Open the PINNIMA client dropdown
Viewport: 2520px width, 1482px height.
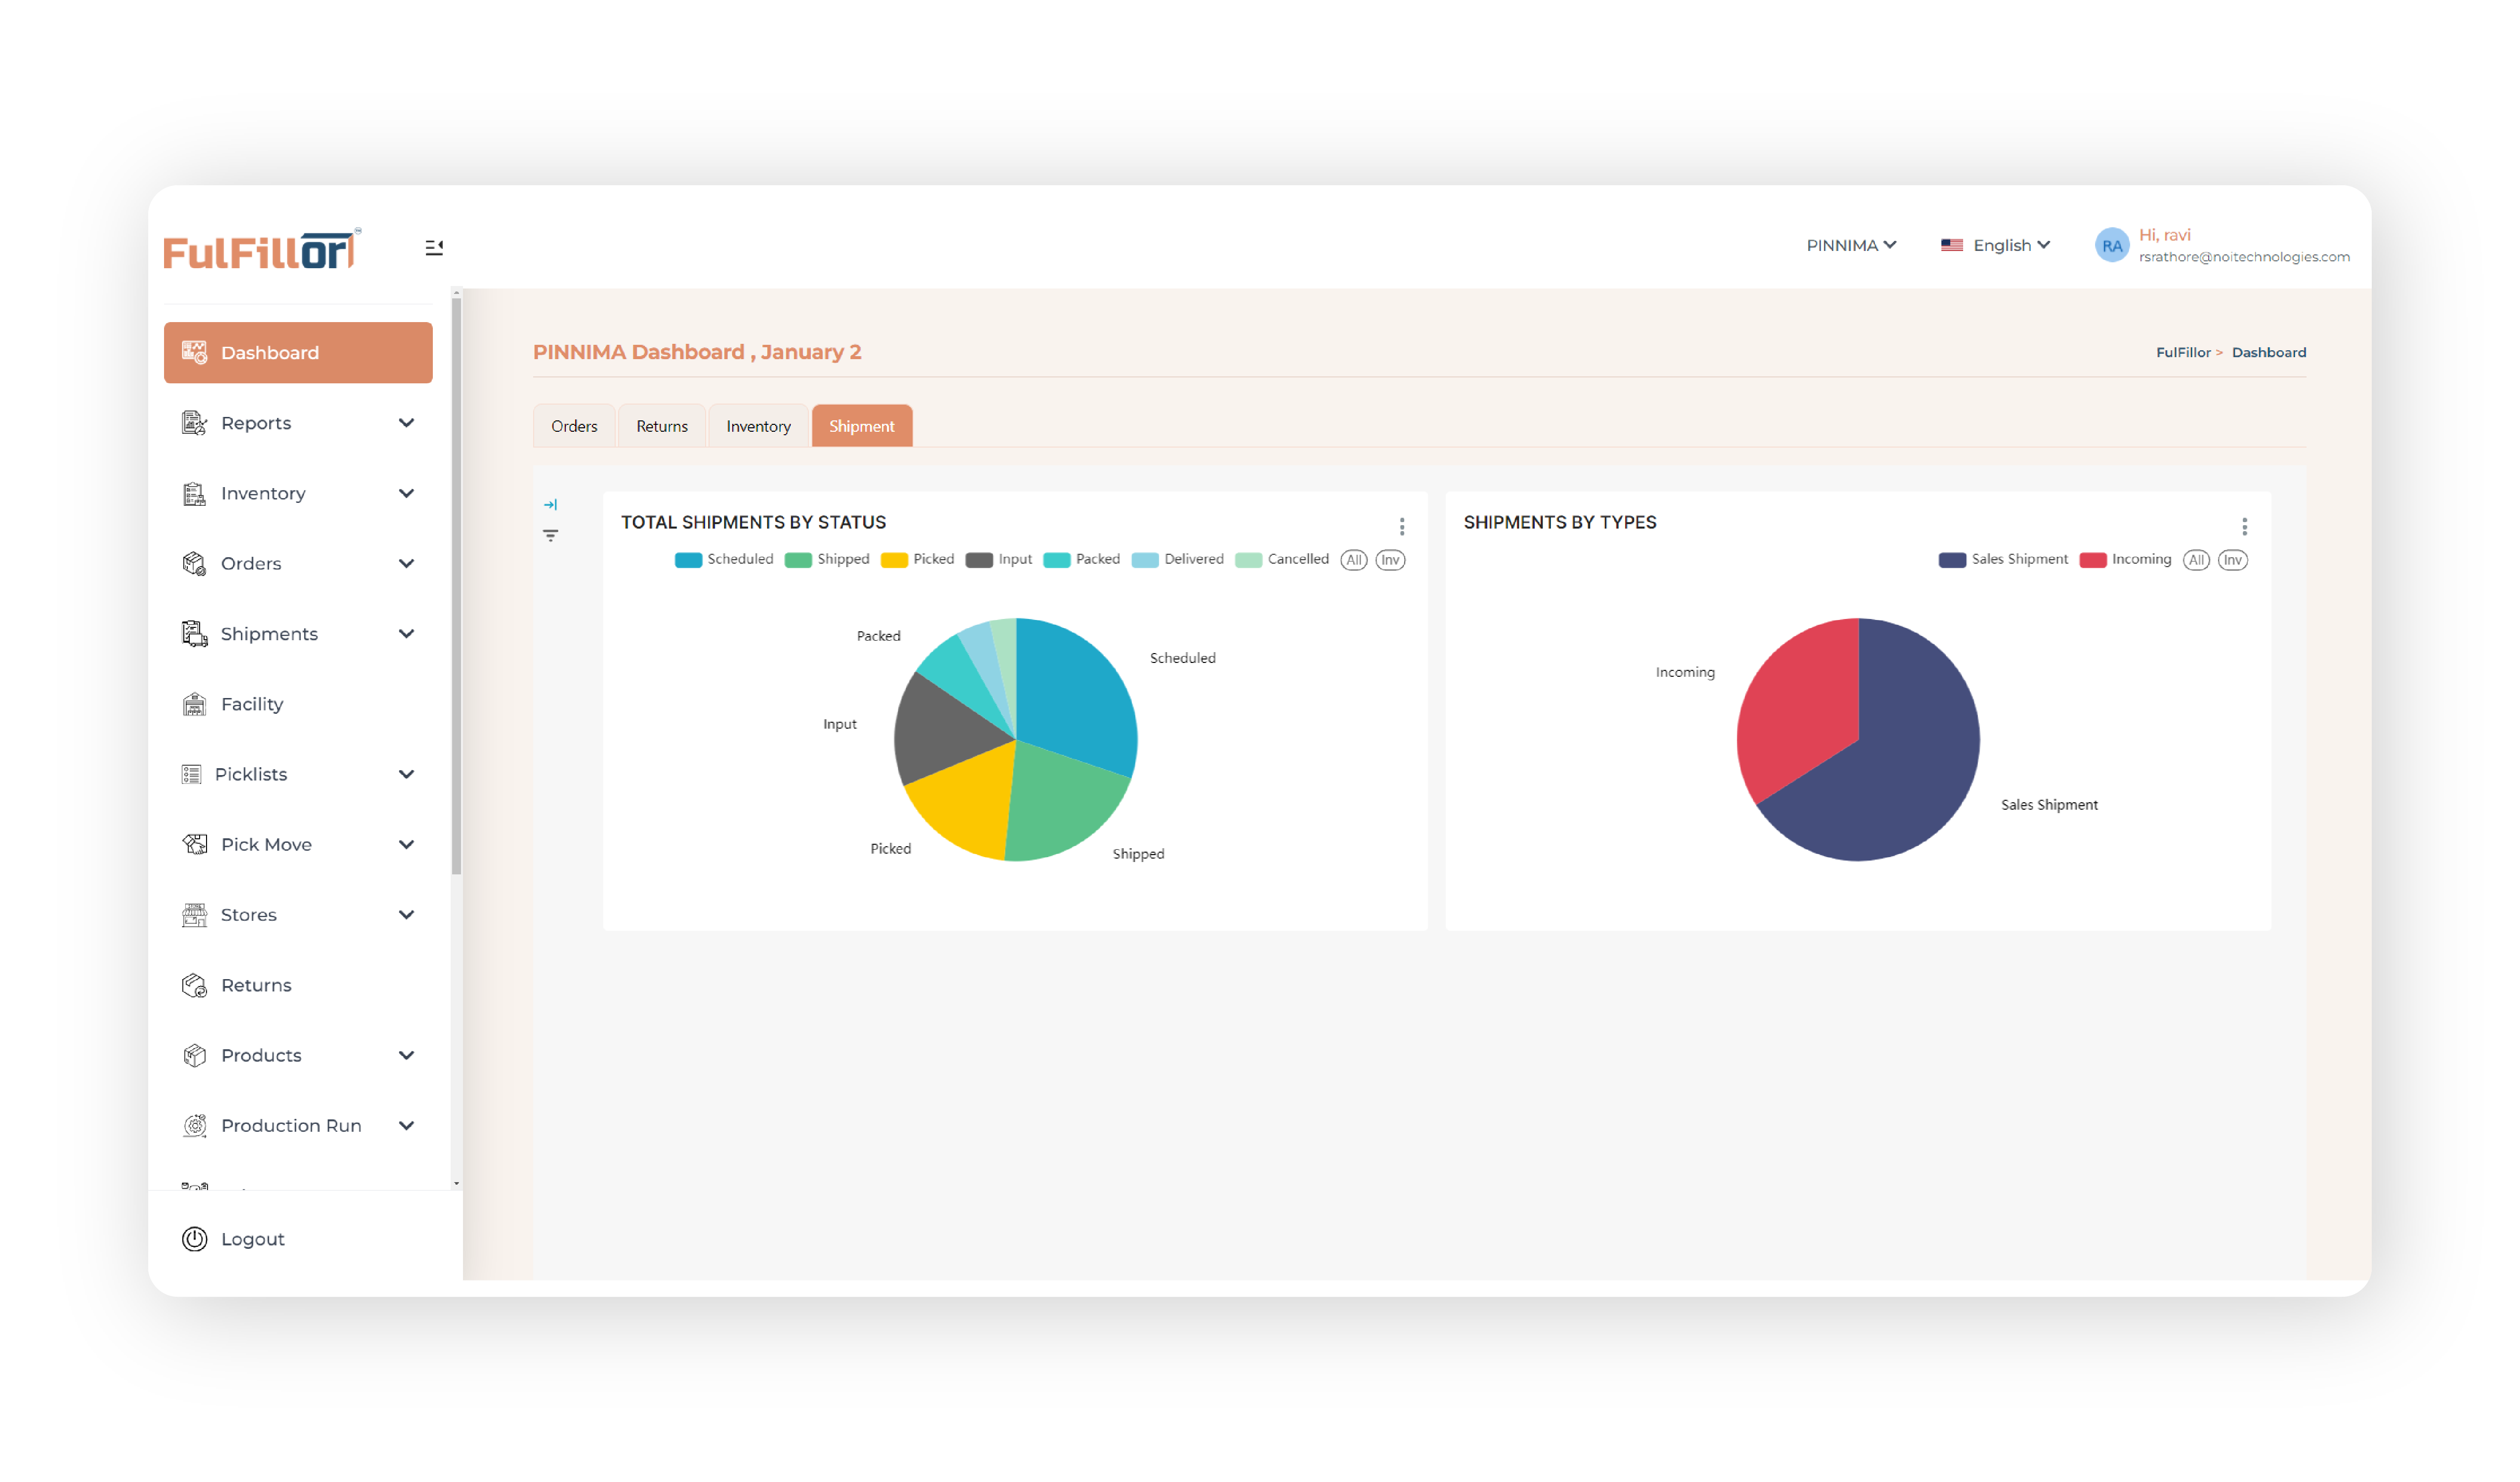[1850, 245]
